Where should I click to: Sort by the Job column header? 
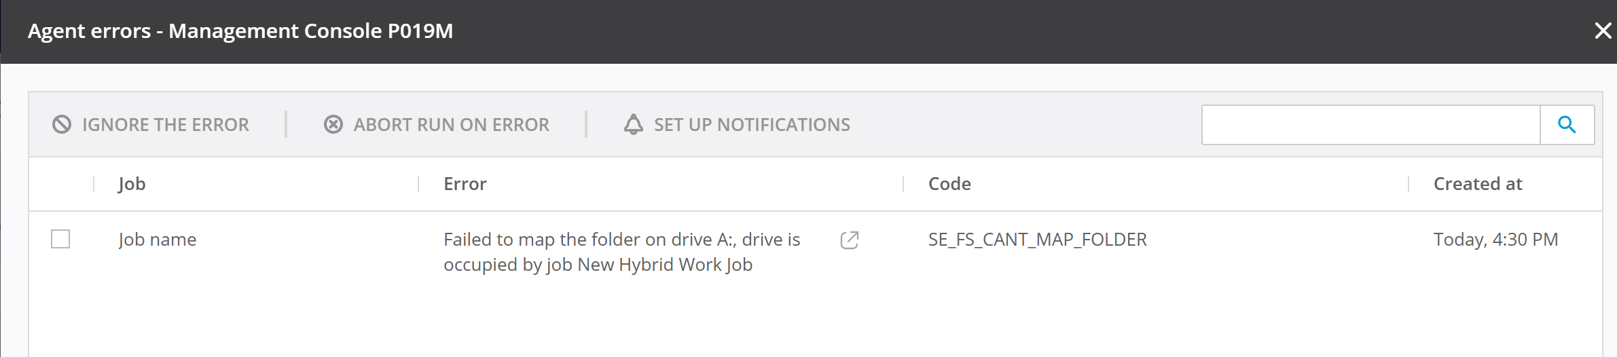[x=132, y=184]
